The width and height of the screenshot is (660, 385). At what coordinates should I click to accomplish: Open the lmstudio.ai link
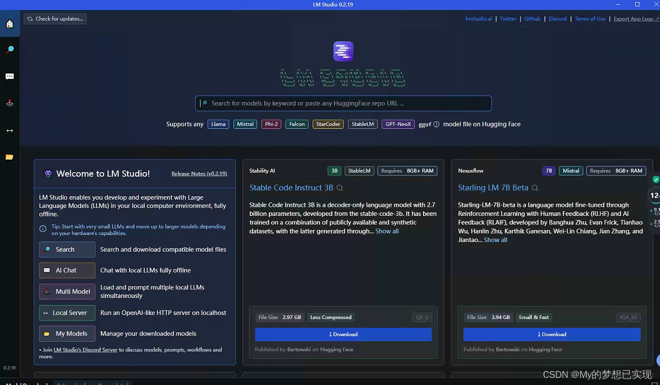click(x=479, y=19)
